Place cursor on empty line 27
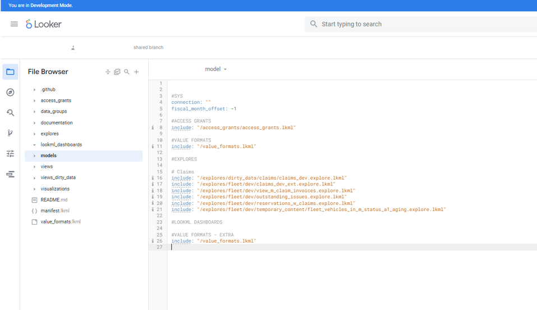The image size is (537, 310). [x=353, y=247]
